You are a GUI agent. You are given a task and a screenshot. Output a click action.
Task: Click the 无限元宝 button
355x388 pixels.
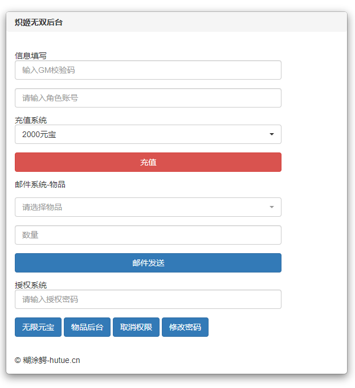pos(38,327)
